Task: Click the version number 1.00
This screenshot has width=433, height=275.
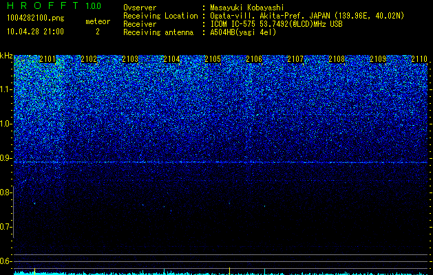Action: (x=94, y=6)
